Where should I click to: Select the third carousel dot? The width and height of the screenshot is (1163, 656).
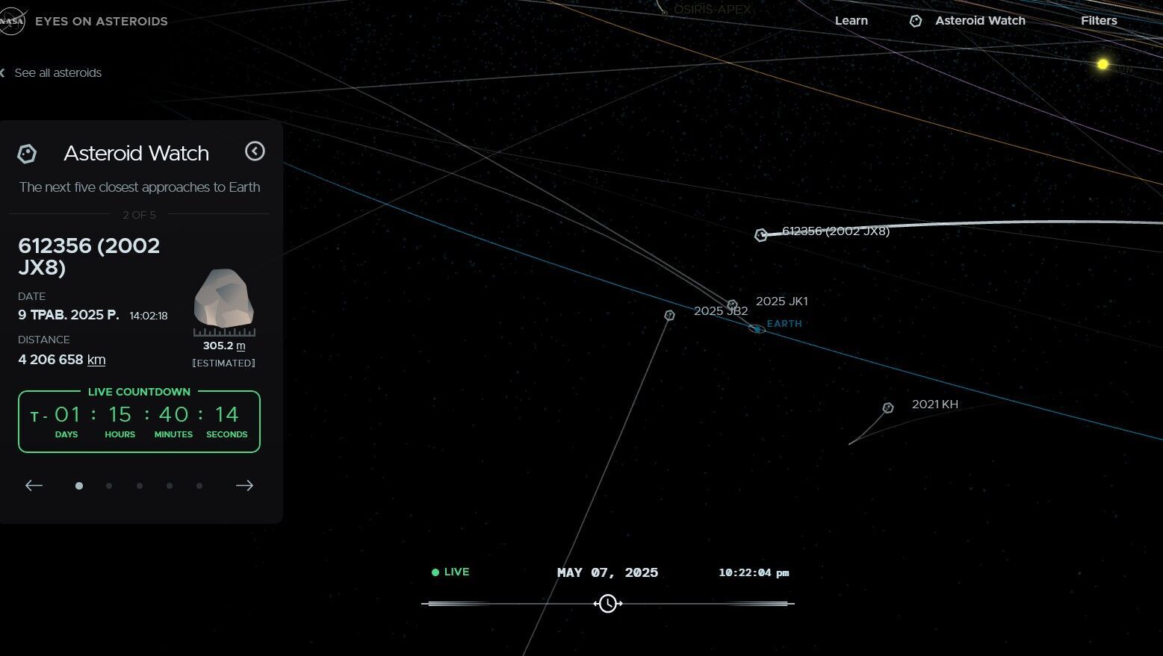point(140,486)
